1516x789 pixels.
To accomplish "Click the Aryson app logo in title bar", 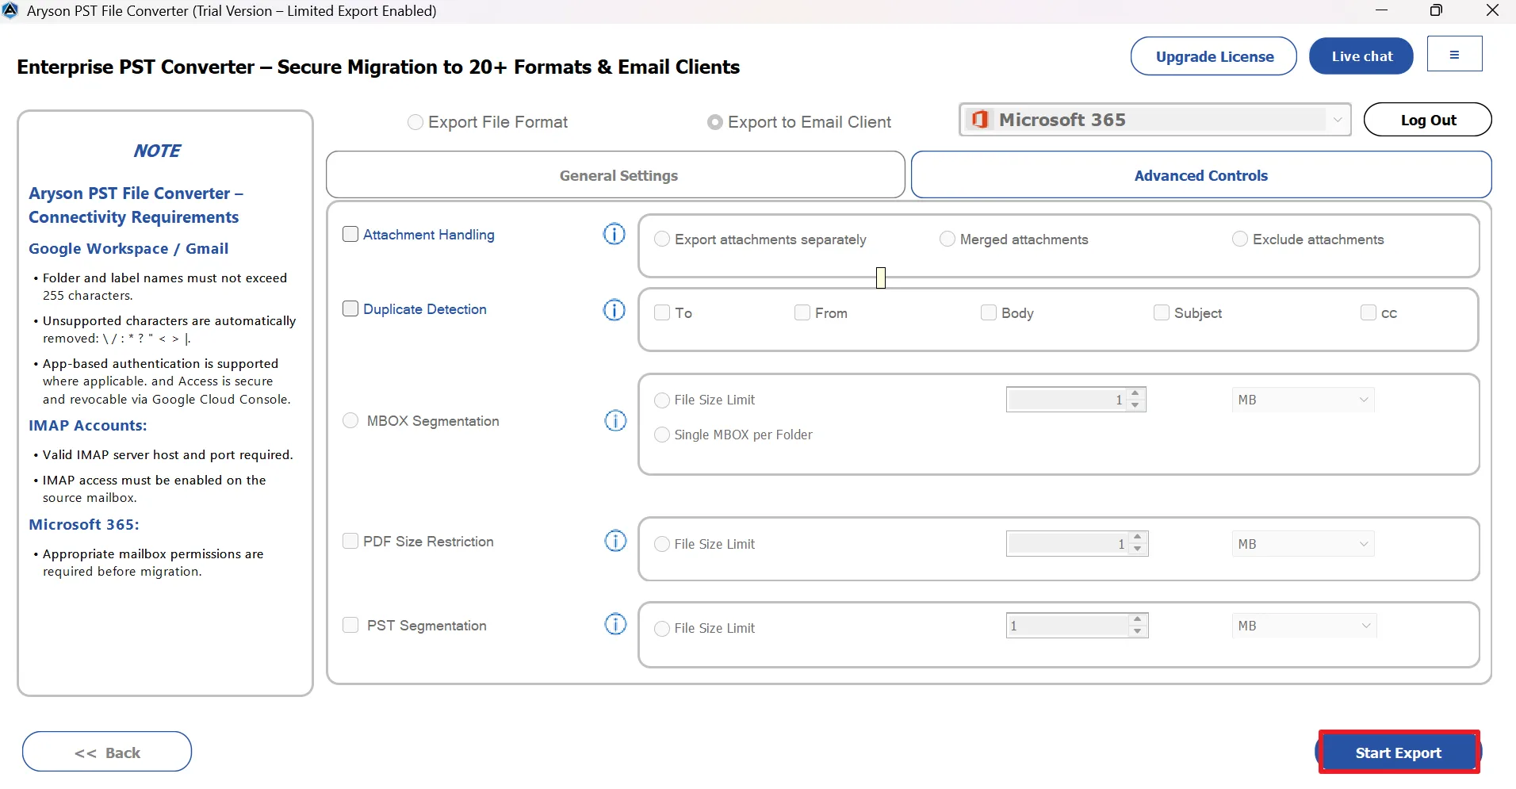I will (x=10, y=10).
